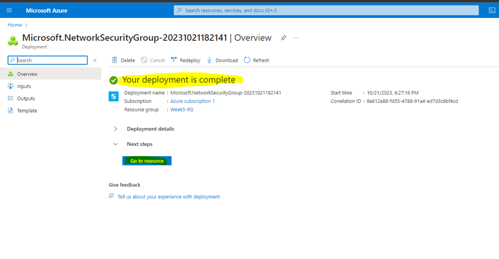Click the Deployment name field label
Image resolution: width=499 pixels, height=259 pixels.
pyautogui.click(x=144, y=92)
